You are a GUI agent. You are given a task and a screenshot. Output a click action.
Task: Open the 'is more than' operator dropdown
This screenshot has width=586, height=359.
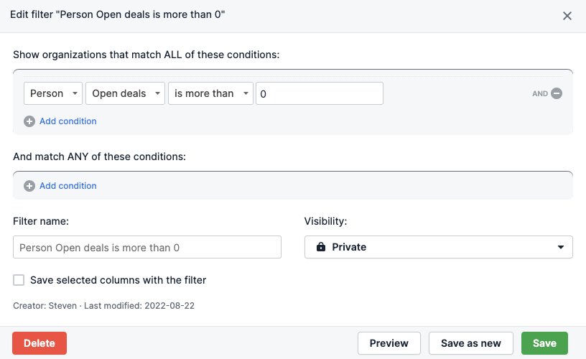click(210, 93)
